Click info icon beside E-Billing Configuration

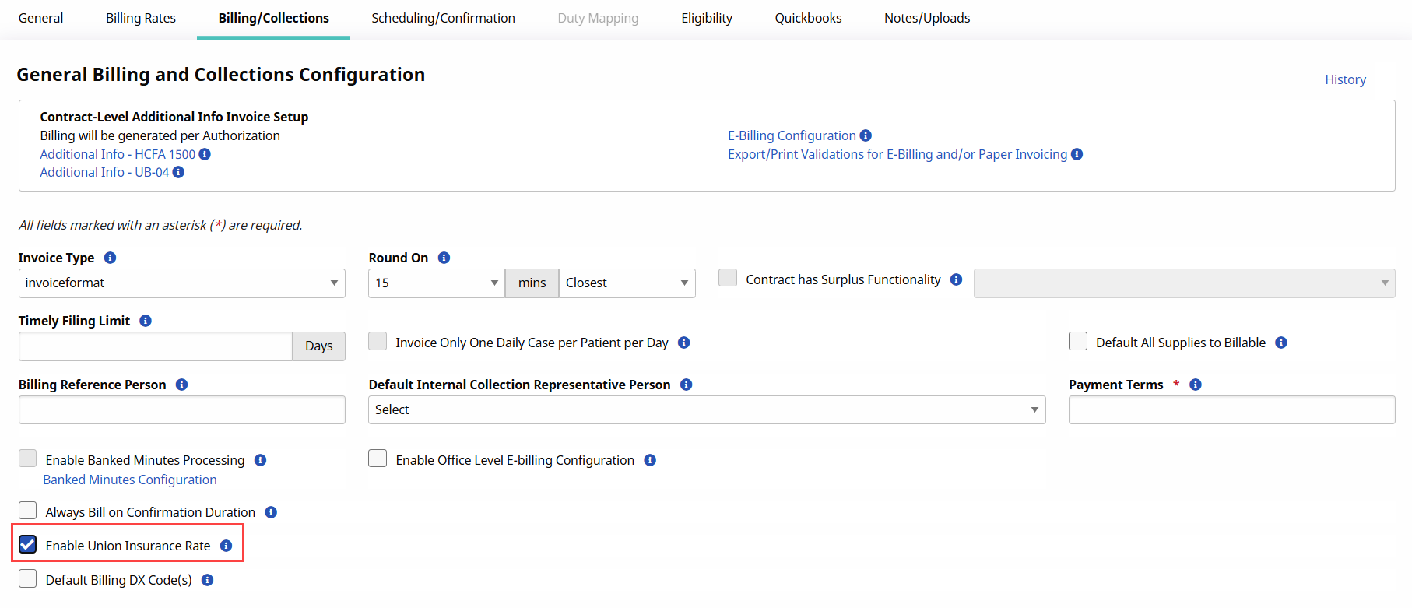(866, 135)
